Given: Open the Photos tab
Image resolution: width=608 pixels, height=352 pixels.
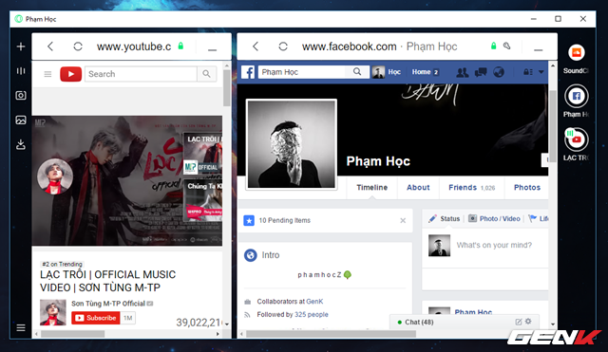Looking at the screenshot, I should click(527, 188).
